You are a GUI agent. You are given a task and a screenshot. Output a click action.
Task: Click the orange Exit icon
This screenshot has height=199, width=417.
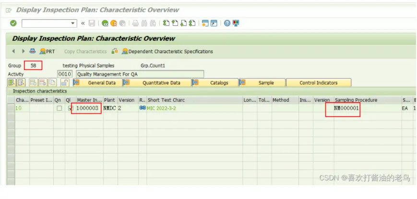[114, 23]
